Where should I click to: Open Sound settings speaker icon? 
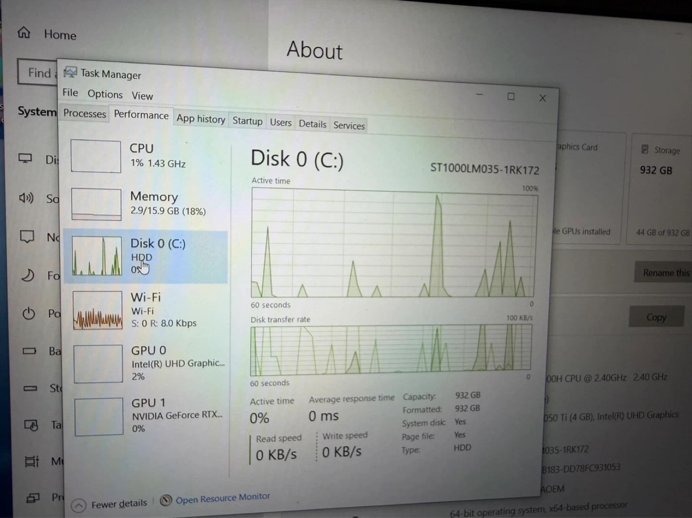26,197
